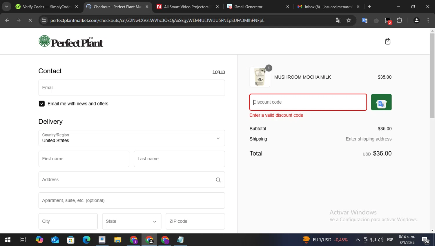Click the First name field
435x246 pixels.
(84, 159)
